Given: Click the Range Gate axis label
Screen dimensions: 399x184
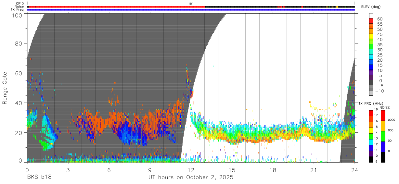Looking at the screenshot, I should click(x=5, y=88).
